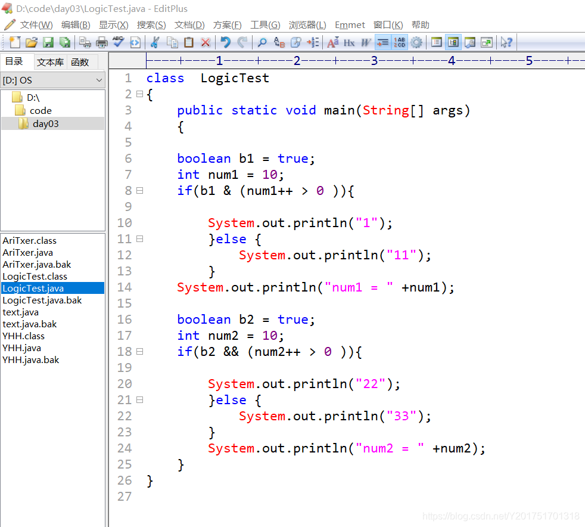585x527 pixels.
Task: Click the Open file folder icon
Action: pos(32,42)
